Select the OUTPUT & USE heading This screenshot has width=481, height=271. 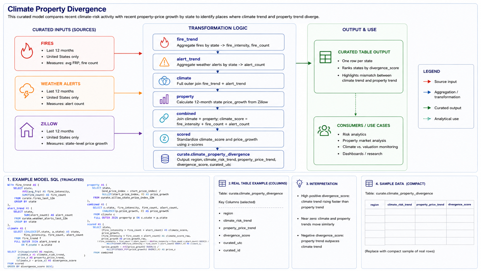pyautogui.click(x=359, y=30)
